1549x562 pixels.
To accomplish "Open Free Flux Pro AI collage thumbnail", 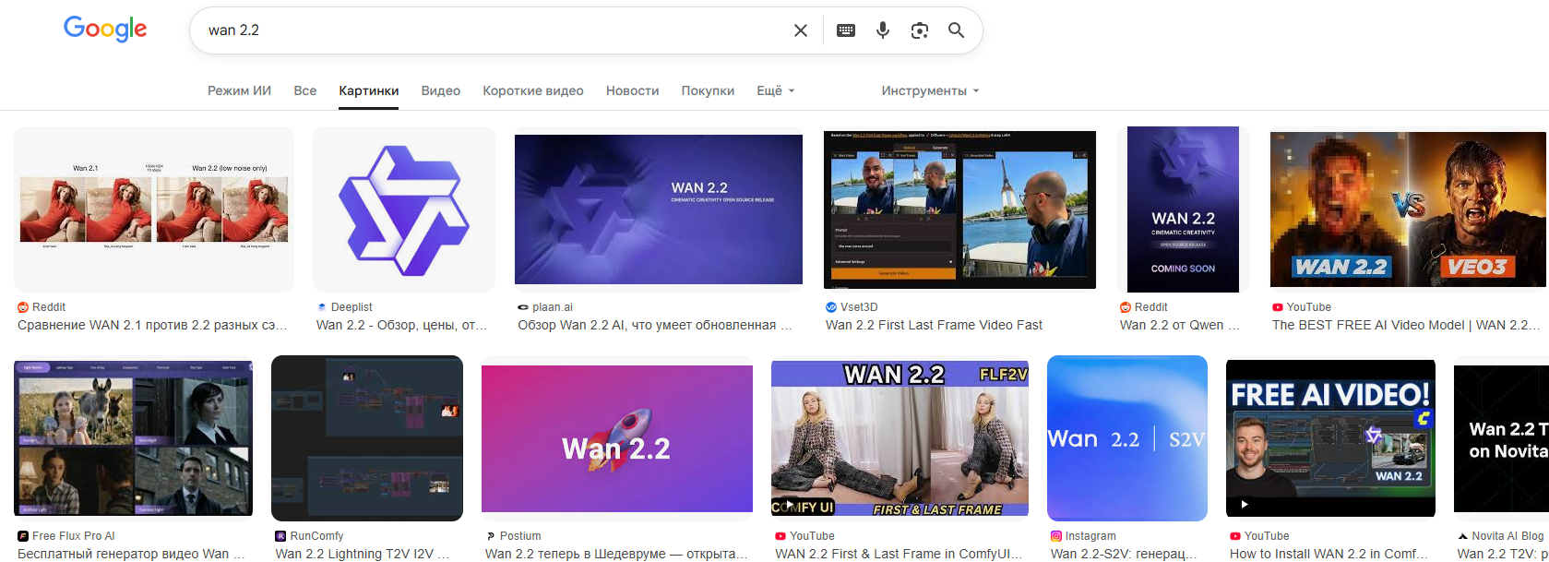I will (x=134, y=438).
